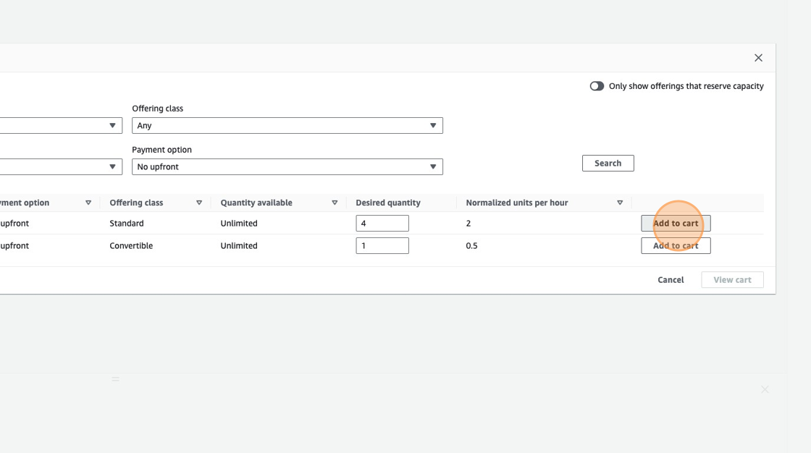Toggle only show offerings that reserve capacity

point(597,86)
